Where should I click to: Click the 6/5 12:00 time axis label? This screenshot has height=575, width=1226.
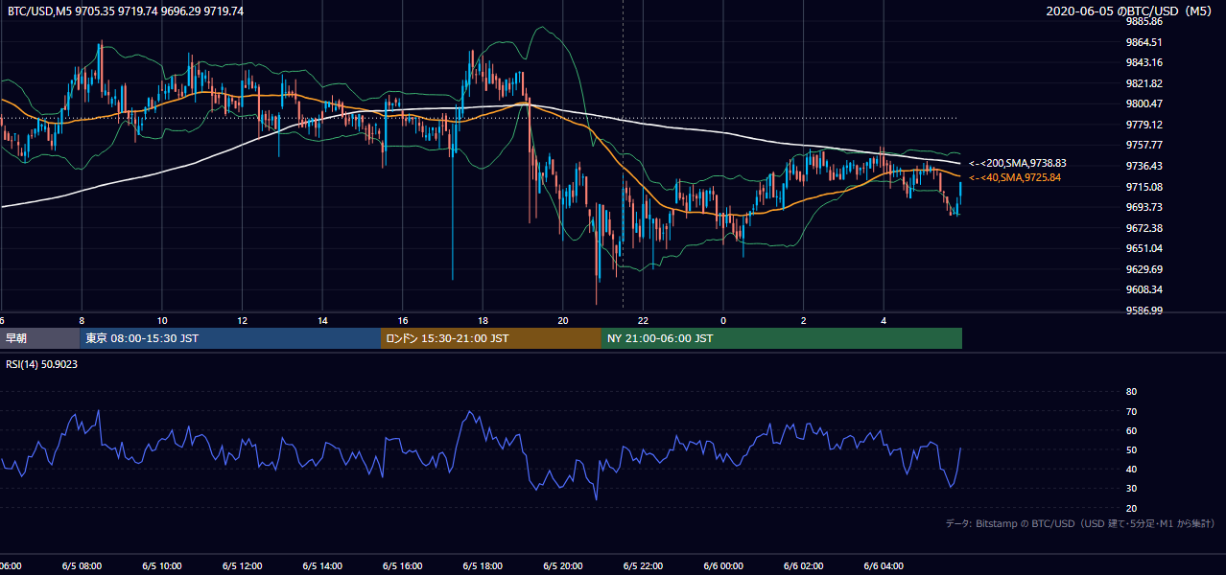242,566
